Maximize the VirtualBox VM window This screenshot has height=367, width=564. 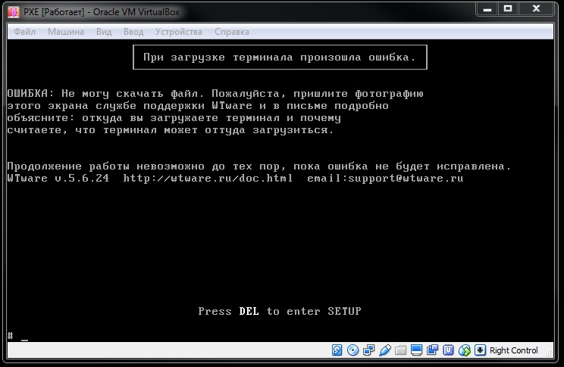(x=508, y=9)
